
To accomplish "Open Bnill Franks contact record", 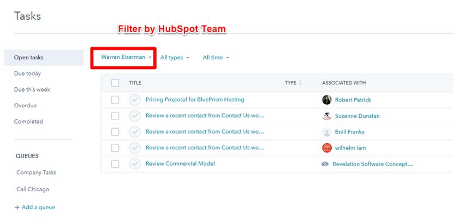I will (349, 132).
